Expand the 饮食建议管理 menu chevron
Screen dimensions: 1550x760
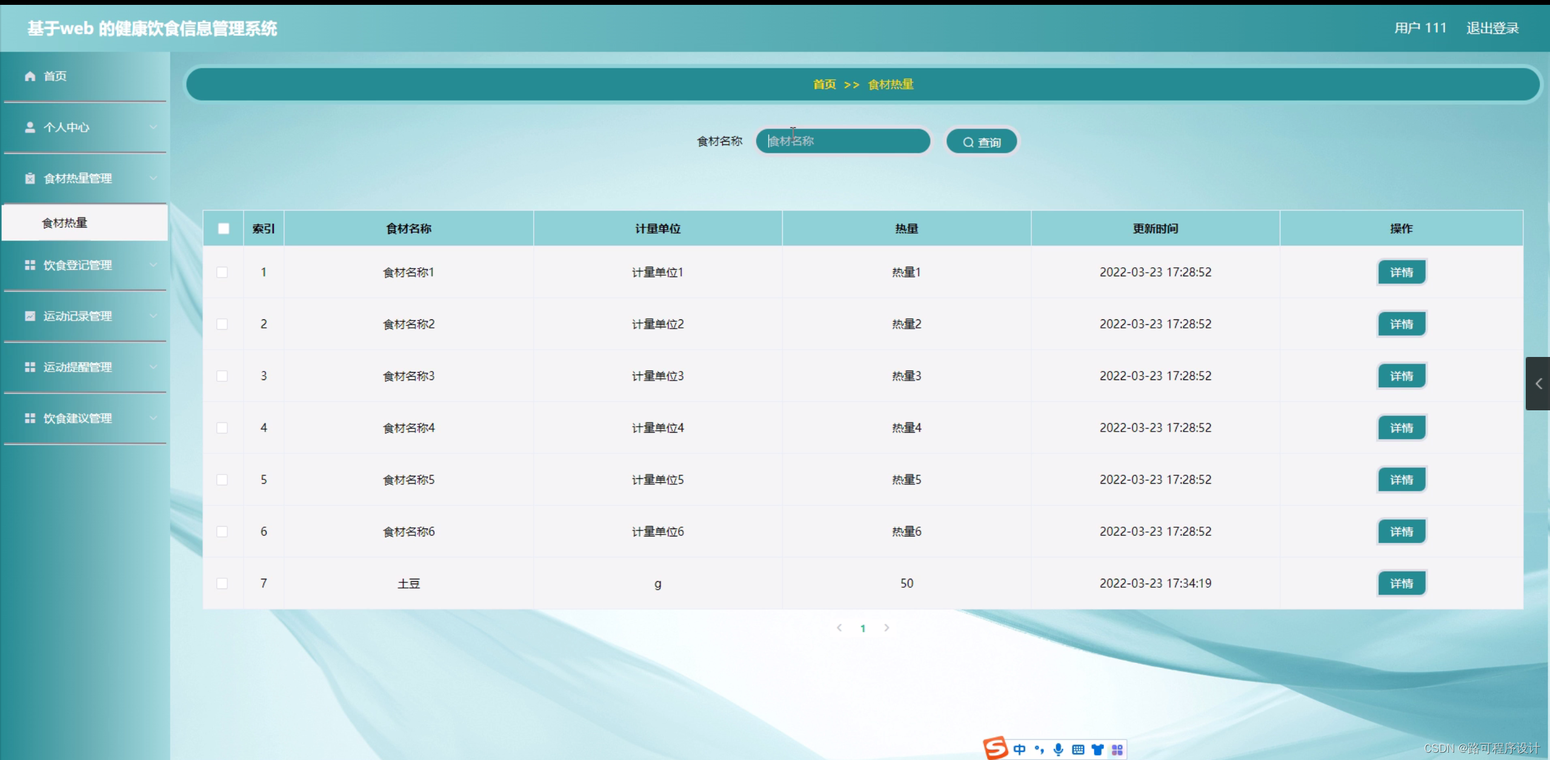tap(153, 418)
